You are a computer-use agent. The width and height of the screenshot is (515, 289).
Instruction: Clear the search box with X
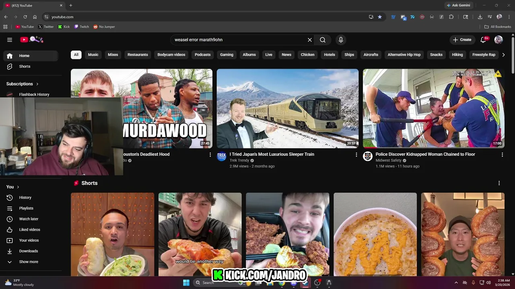310,40
